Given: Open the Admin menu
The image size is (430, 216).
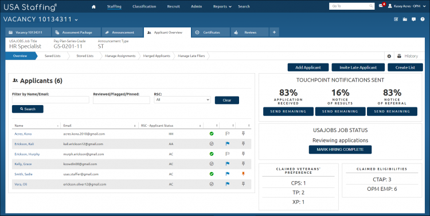Looking at the screenshot, I should (196, 6).
